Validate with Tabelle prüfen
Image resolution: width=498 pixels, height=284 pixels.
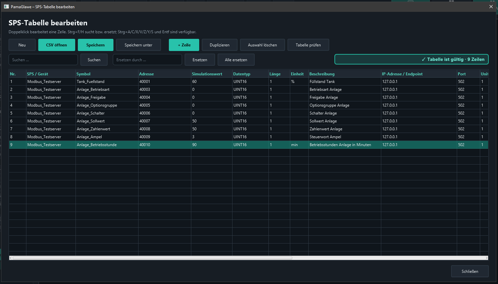coord(308,45)
